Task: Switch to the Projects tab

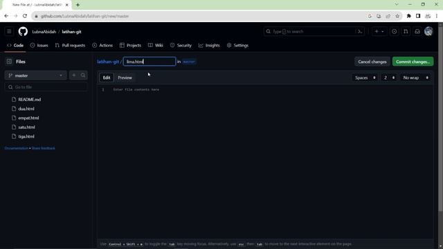Action: click(x=130, y=46)
